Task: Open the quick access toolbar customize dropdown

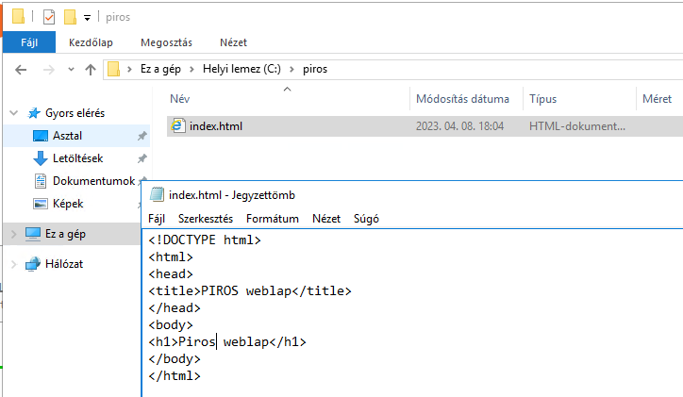Action: 87,17
